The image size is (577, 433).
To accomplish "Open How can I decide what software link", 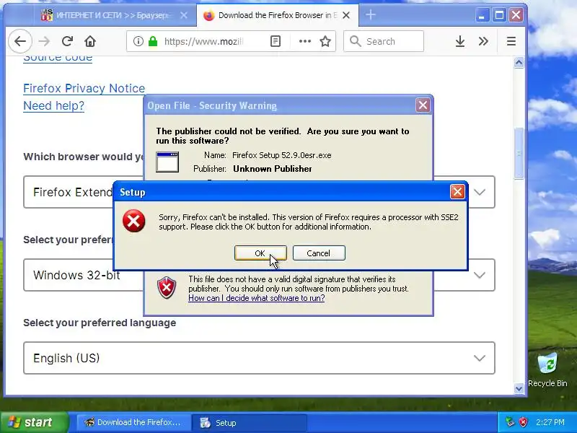I will 257,298.
